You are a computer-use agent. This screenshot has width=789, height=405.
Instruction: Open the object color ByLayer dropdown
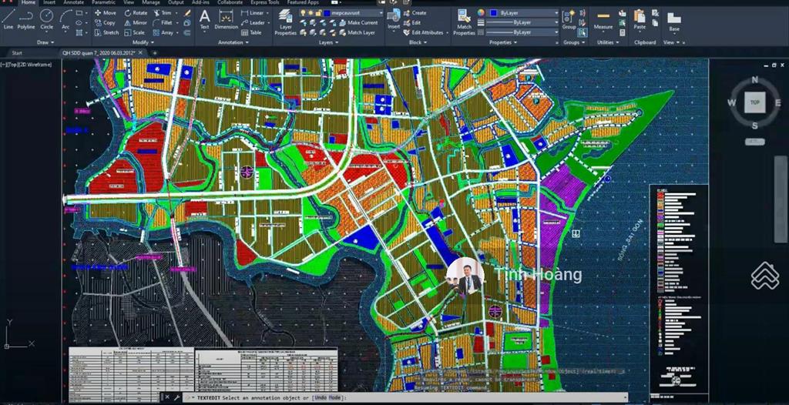(x=556, y=12)
